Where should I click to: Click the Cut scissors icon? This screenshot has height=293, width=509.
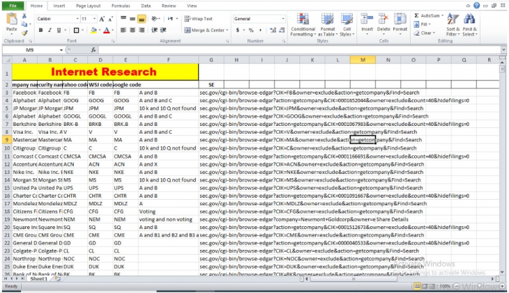pyautogui.click(x=24, y=16)
